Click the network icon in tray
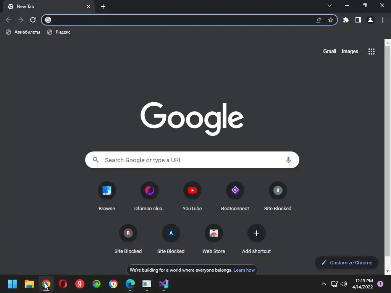Image resolution: width=391 pixels, height=293 pixels. 334,284
